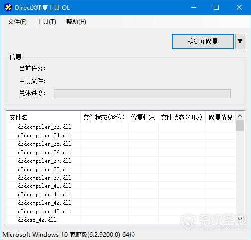Open the 帮助(H) menu
Image resolution: width=251 pixels, height=240 pixels.
(76, 22)
